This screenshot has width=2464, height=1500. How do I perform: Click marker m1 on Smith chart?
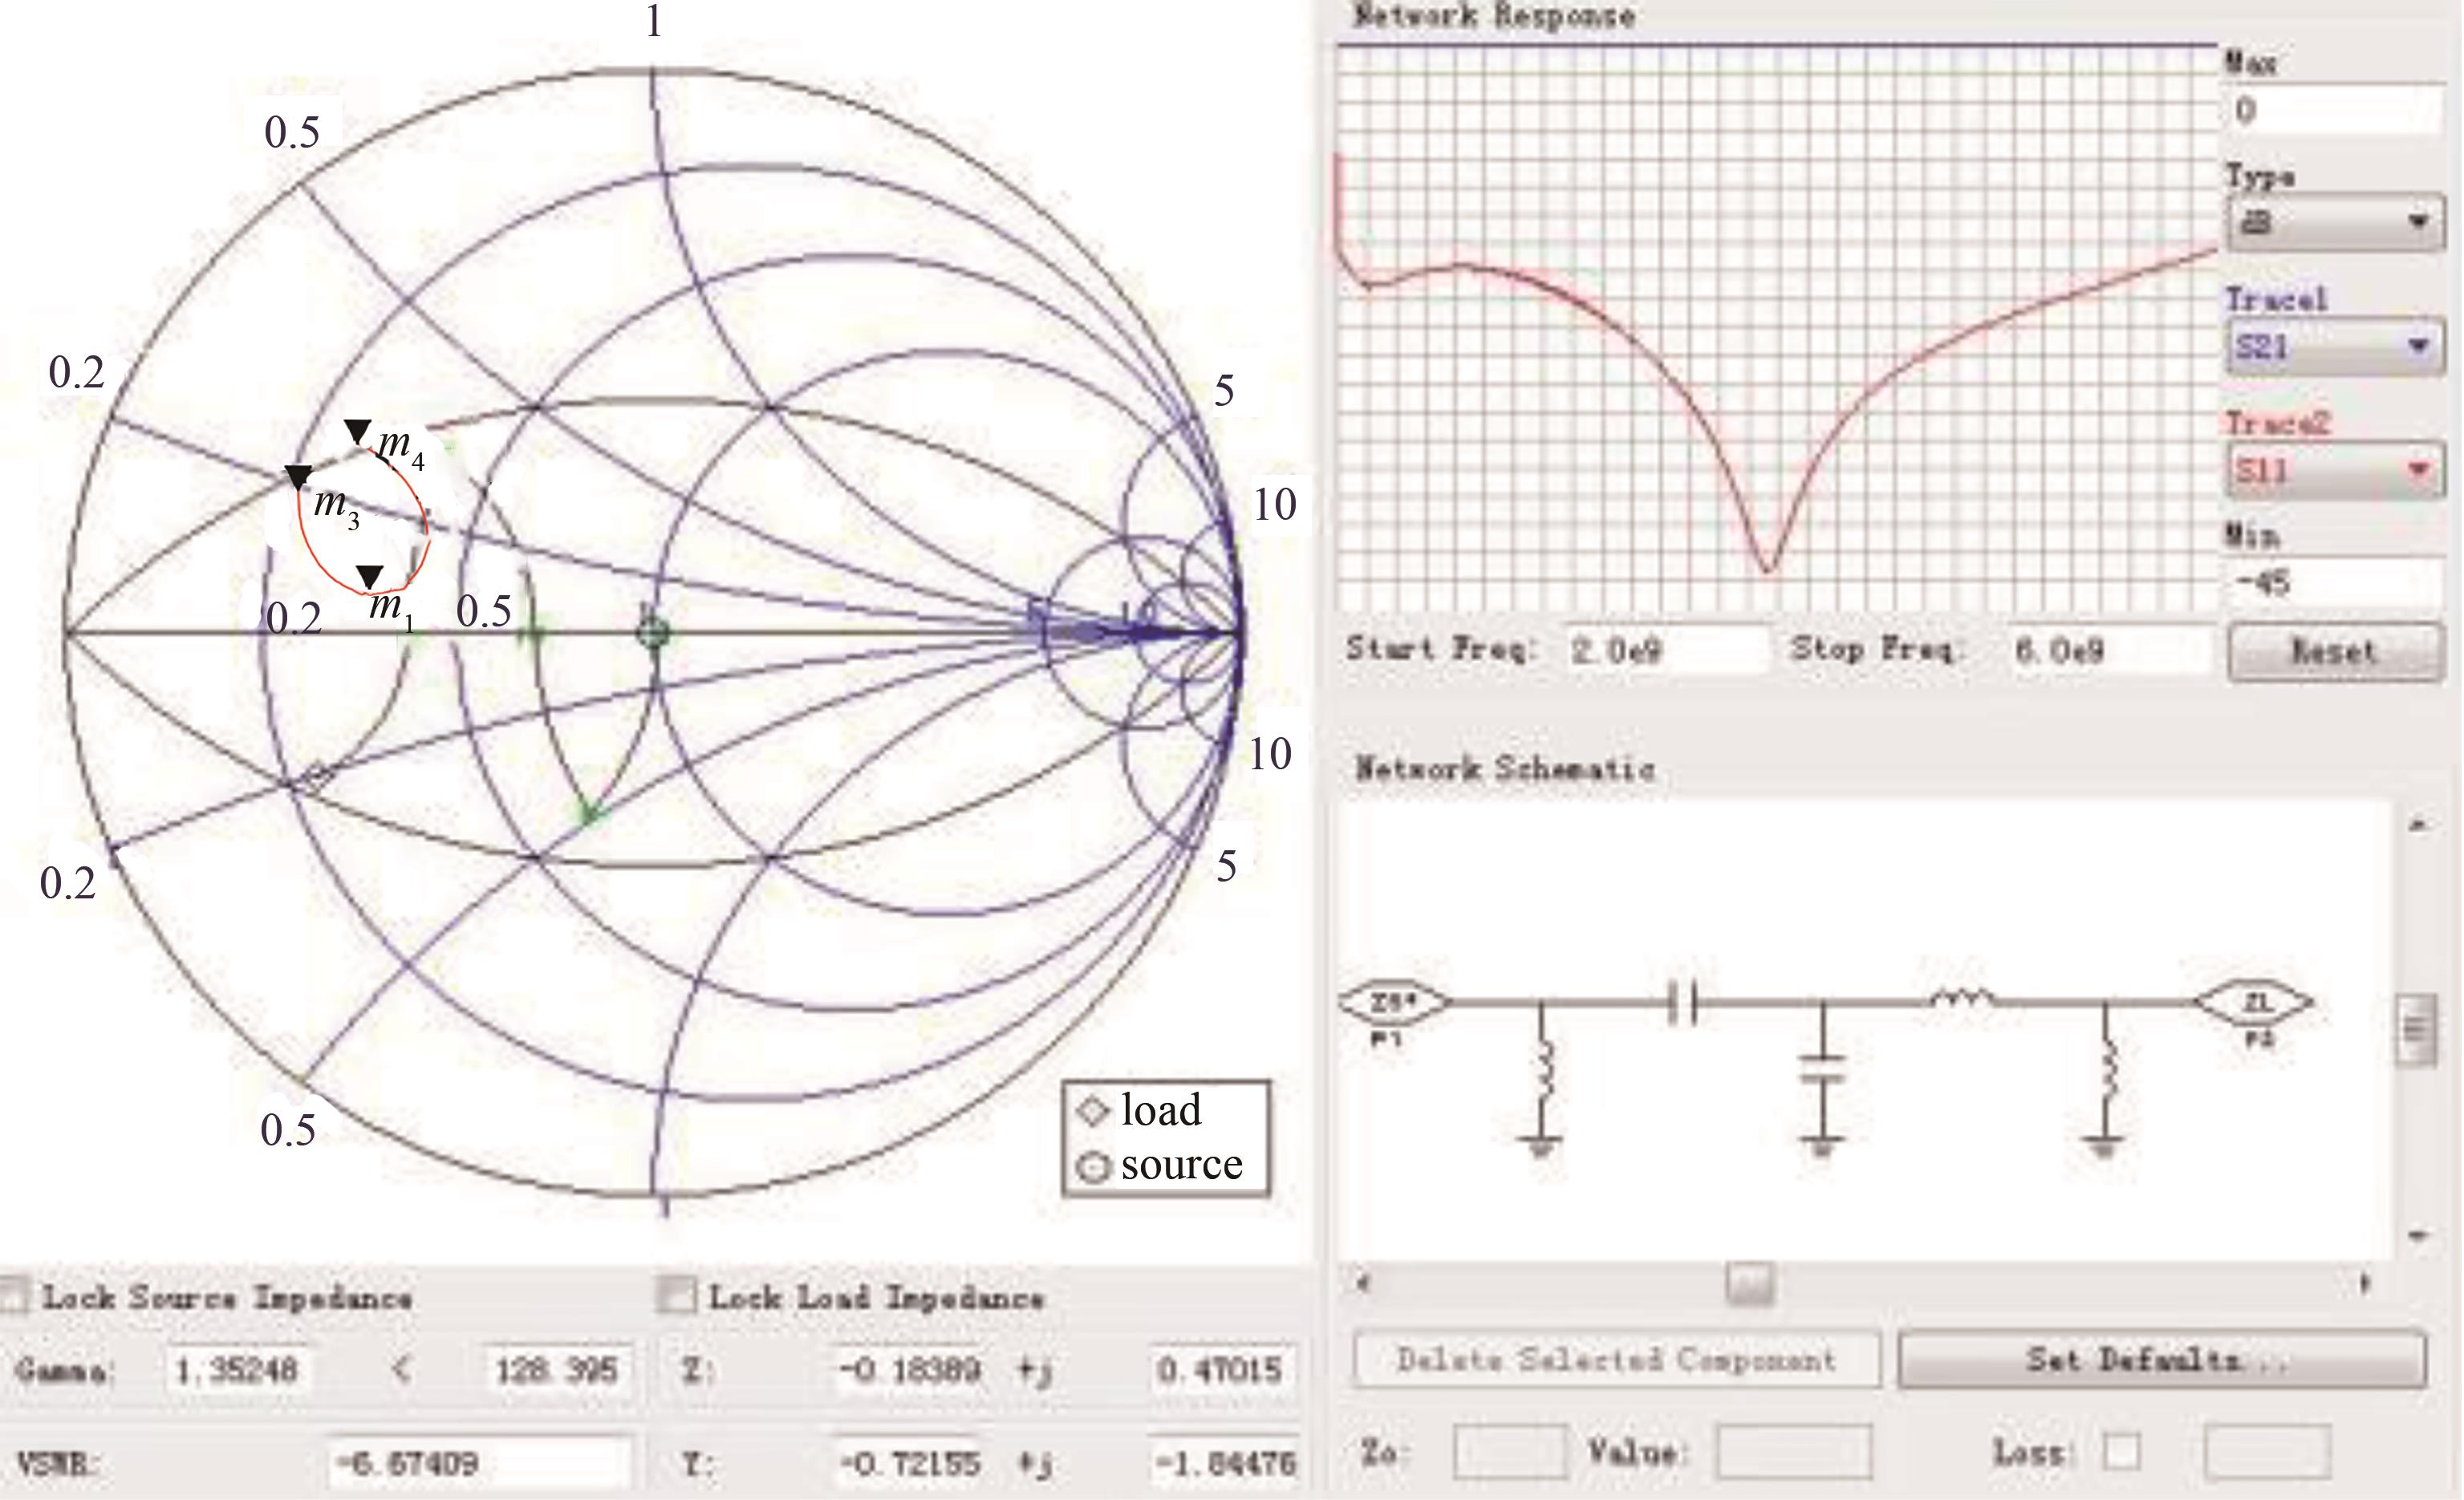point(370,577)
